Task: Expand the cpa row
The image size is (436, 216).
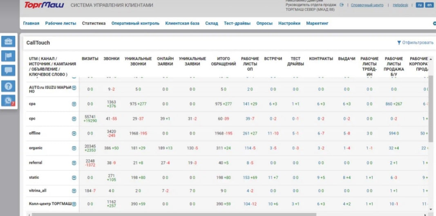Action: point(74,104)
